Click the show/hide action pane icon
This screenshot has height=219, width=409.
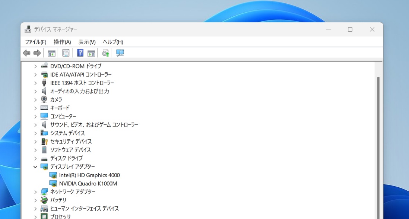point(91,53)
